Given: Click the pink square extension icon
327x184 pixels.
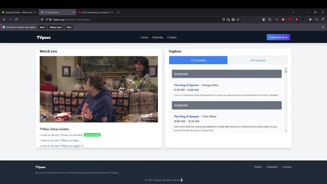Looking at the screenshot, I should click(283, 19).
